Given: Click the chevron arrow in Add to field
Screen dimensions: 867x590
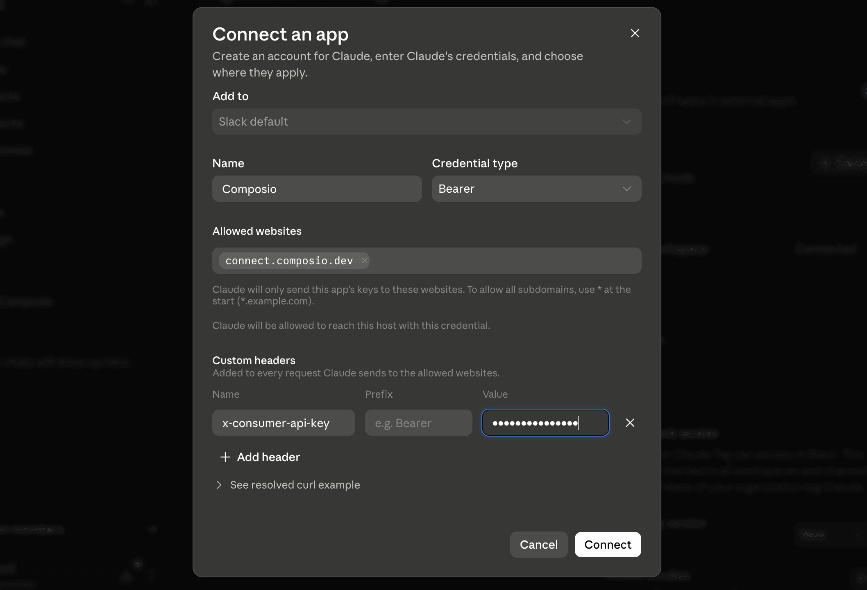Looking at the screenshot, I should (626, 122).
